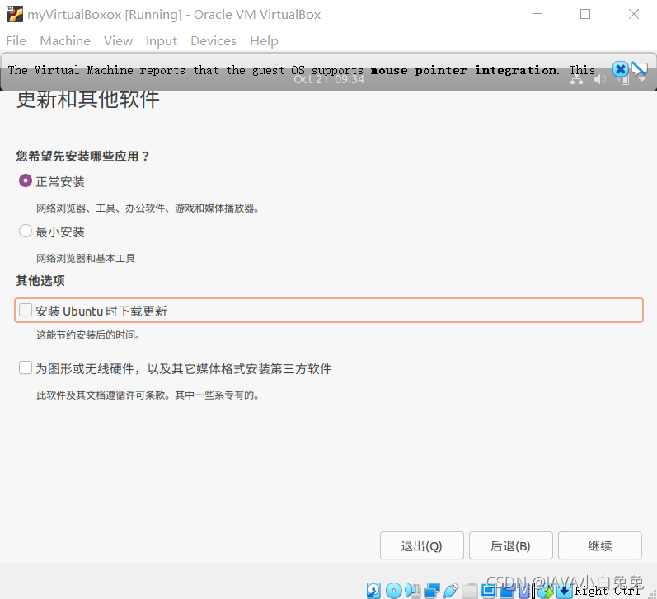Click the CPU virtualization status icon
657x599 pixels.
pyautogui.click(x=524, y=590)
